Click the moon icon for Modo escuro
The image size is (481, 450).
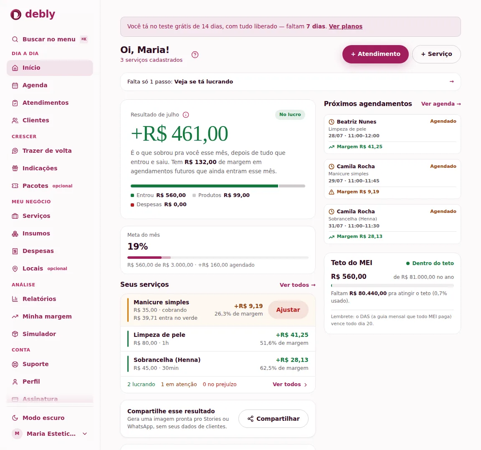(15, 418)
